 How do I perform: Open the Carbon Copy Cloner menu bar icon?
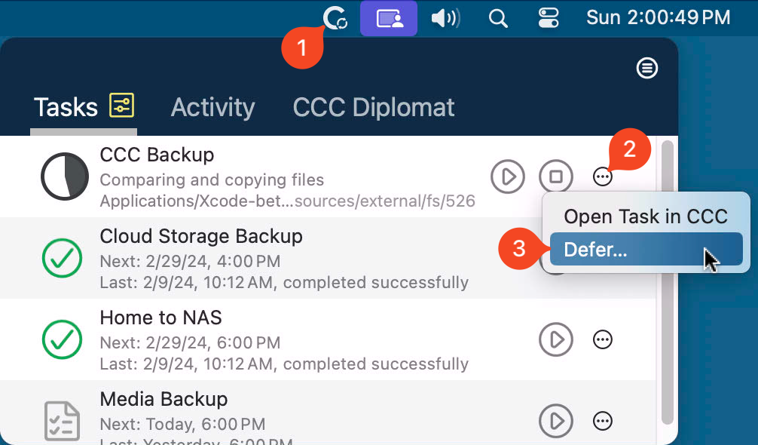coord(335,19)
